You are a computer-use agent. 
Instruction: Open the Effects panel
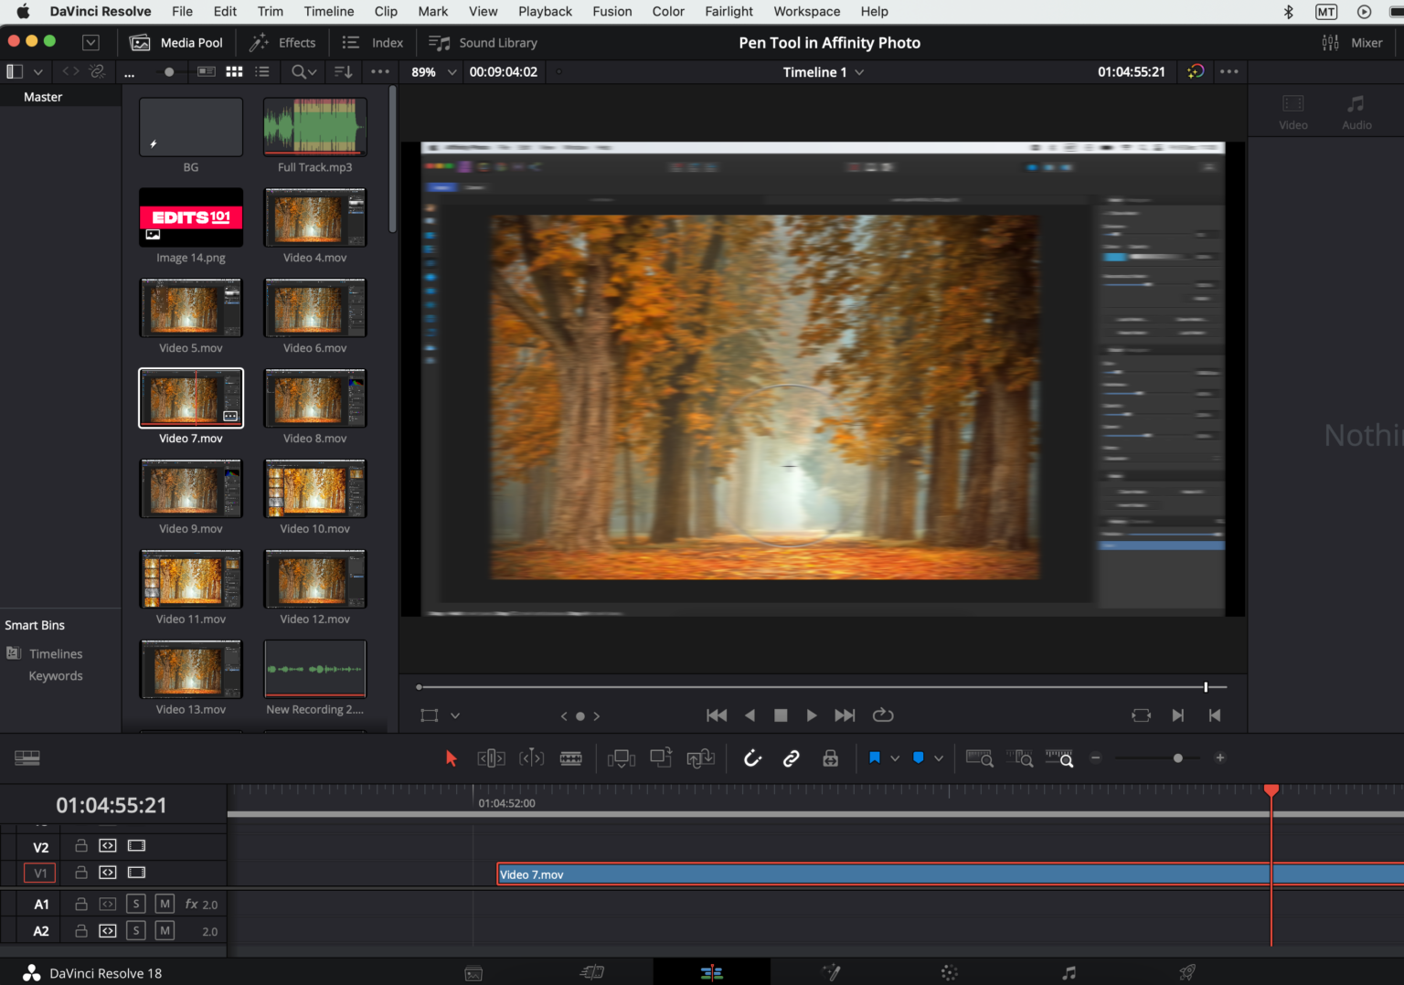[x=282, y=43]
